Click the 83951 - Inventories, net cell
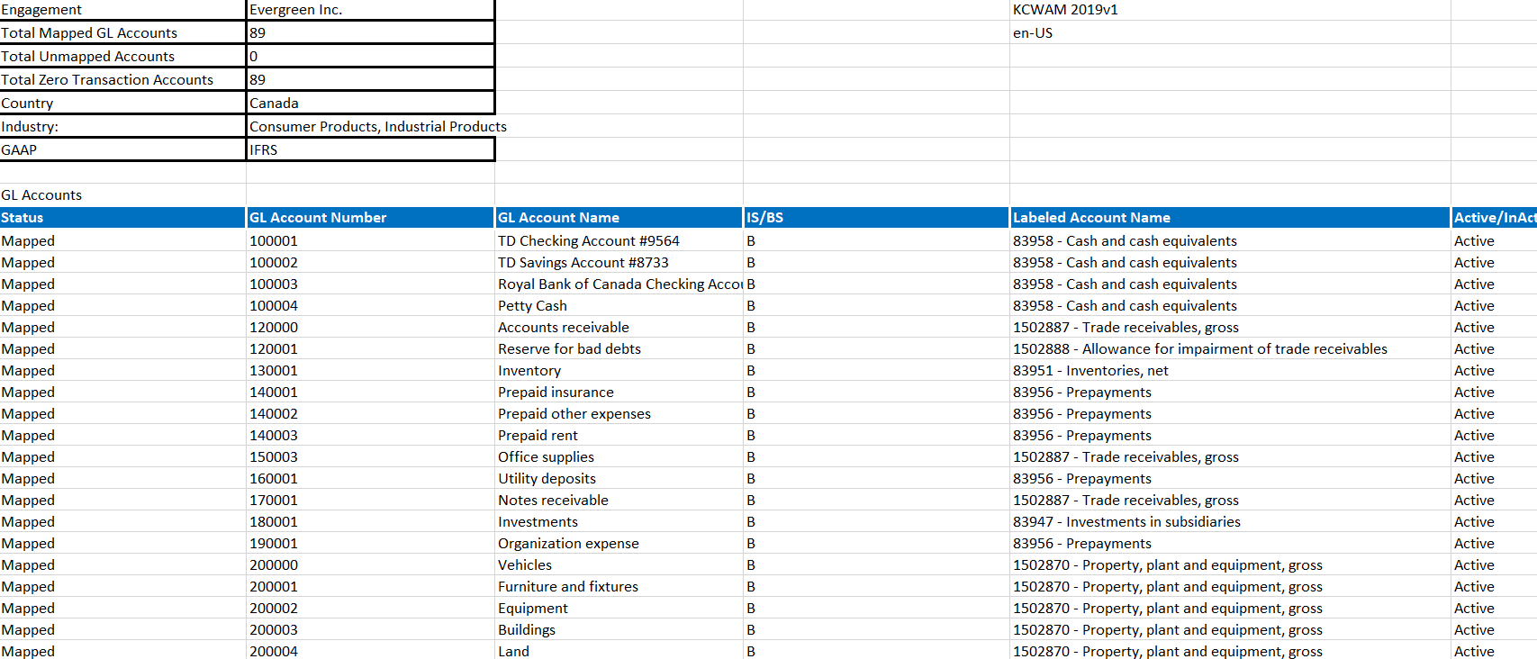This screenshot has width=1537, height=659. (1229, 371)
